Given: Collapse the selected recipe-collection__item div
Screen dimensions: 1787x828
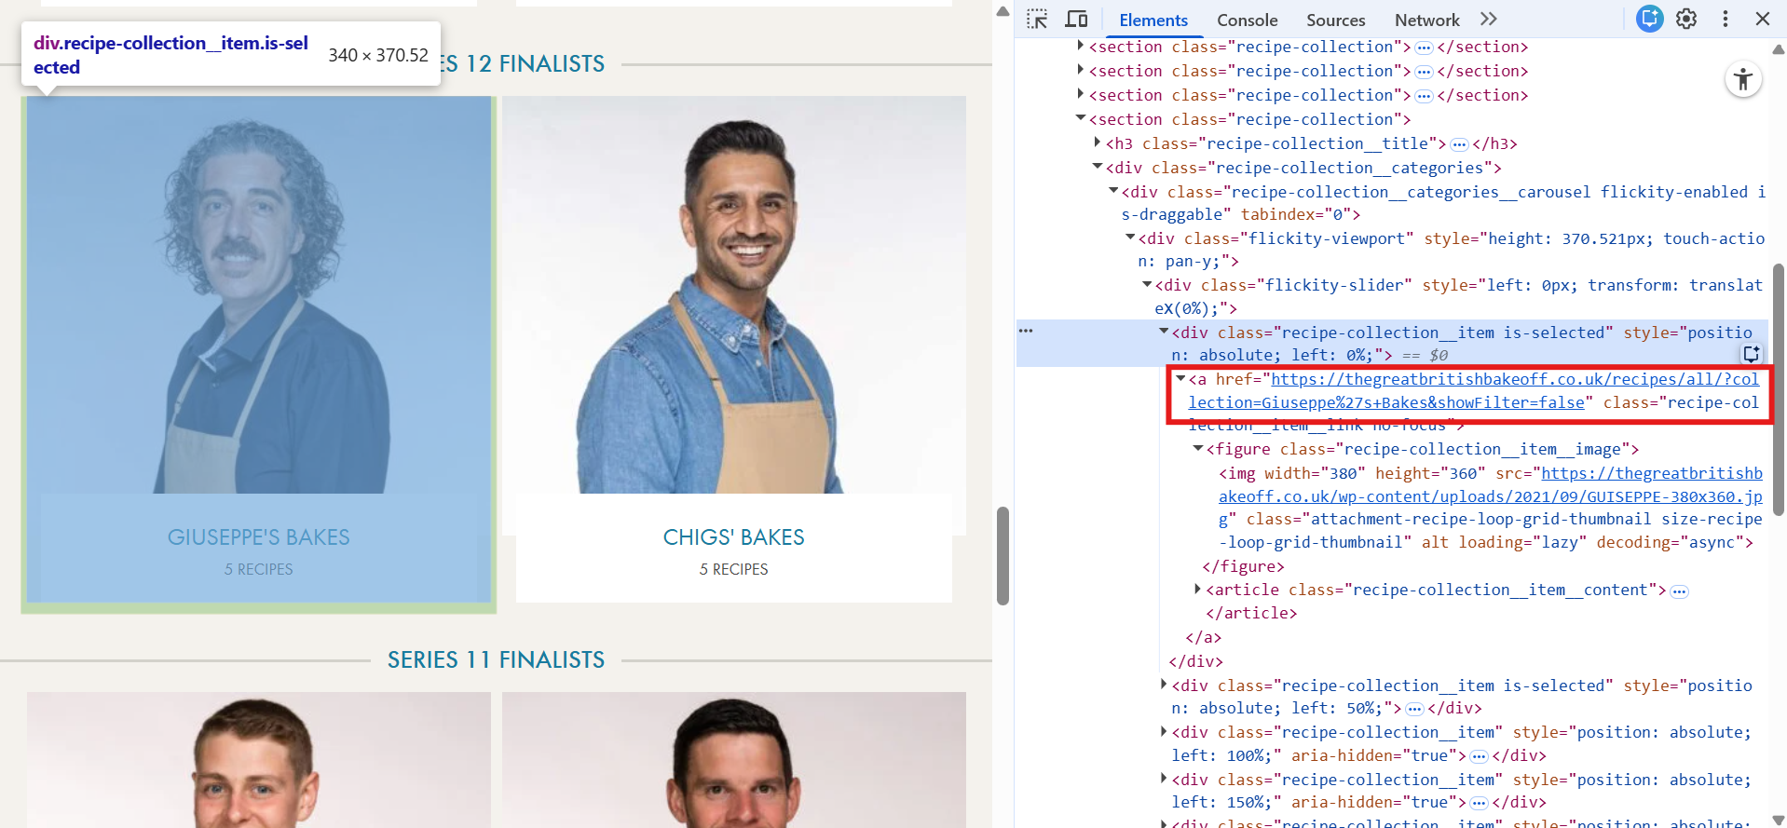Looking at the screenshot, I should tap(1164, 332).
